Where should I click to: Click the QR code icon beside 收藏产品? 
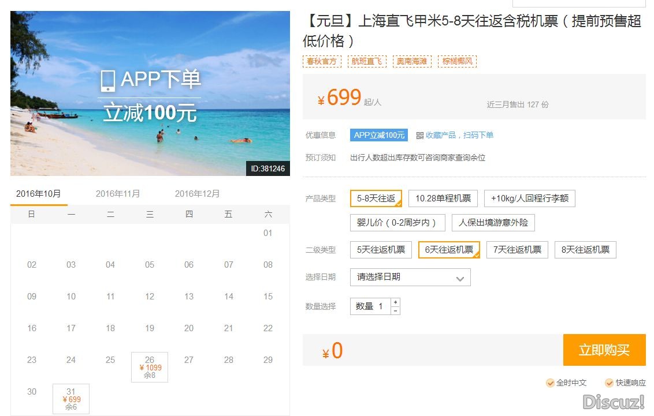click(419, 136)
